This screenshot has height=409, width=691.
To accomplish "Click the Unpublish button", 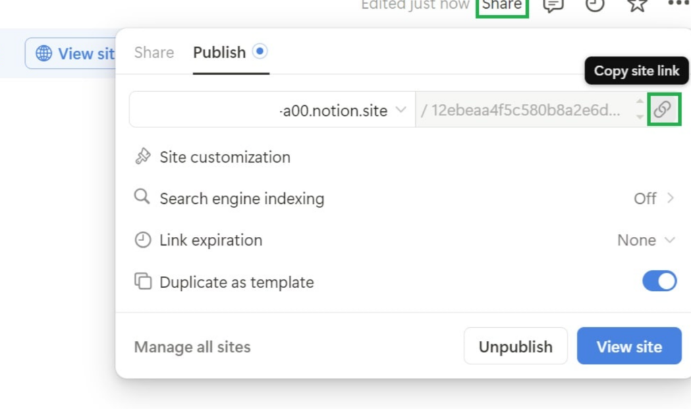I will (x=515, y=346).
